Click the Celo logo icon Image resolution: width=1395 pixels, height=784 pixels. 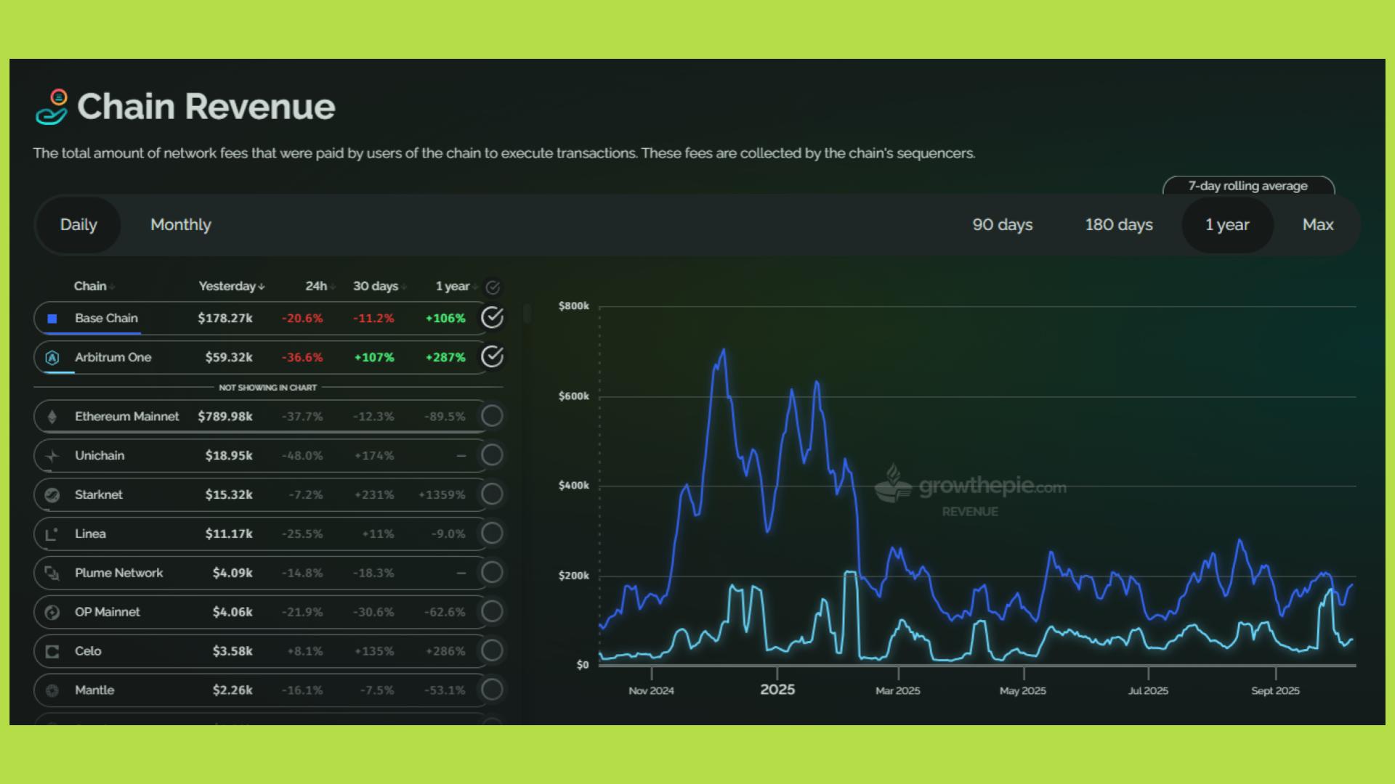52,652
